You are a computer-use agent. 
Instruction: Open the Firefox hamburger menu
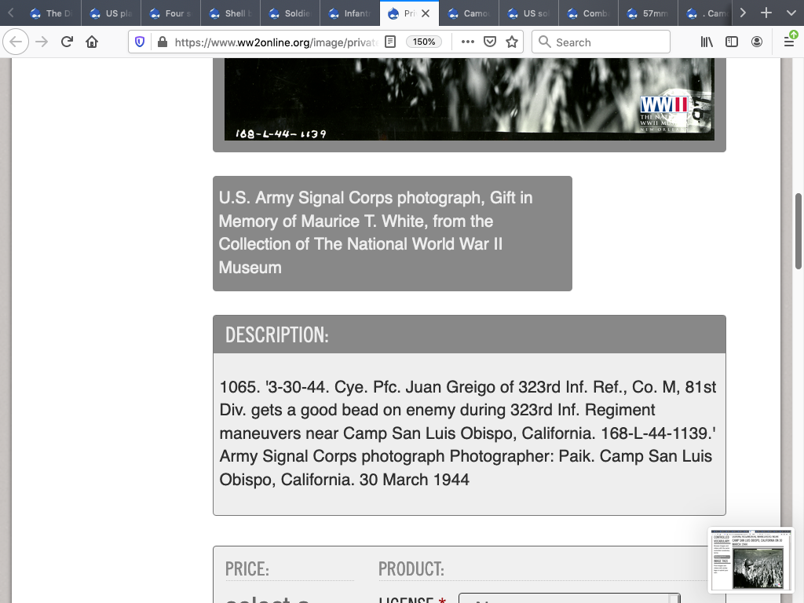(789, 42)
